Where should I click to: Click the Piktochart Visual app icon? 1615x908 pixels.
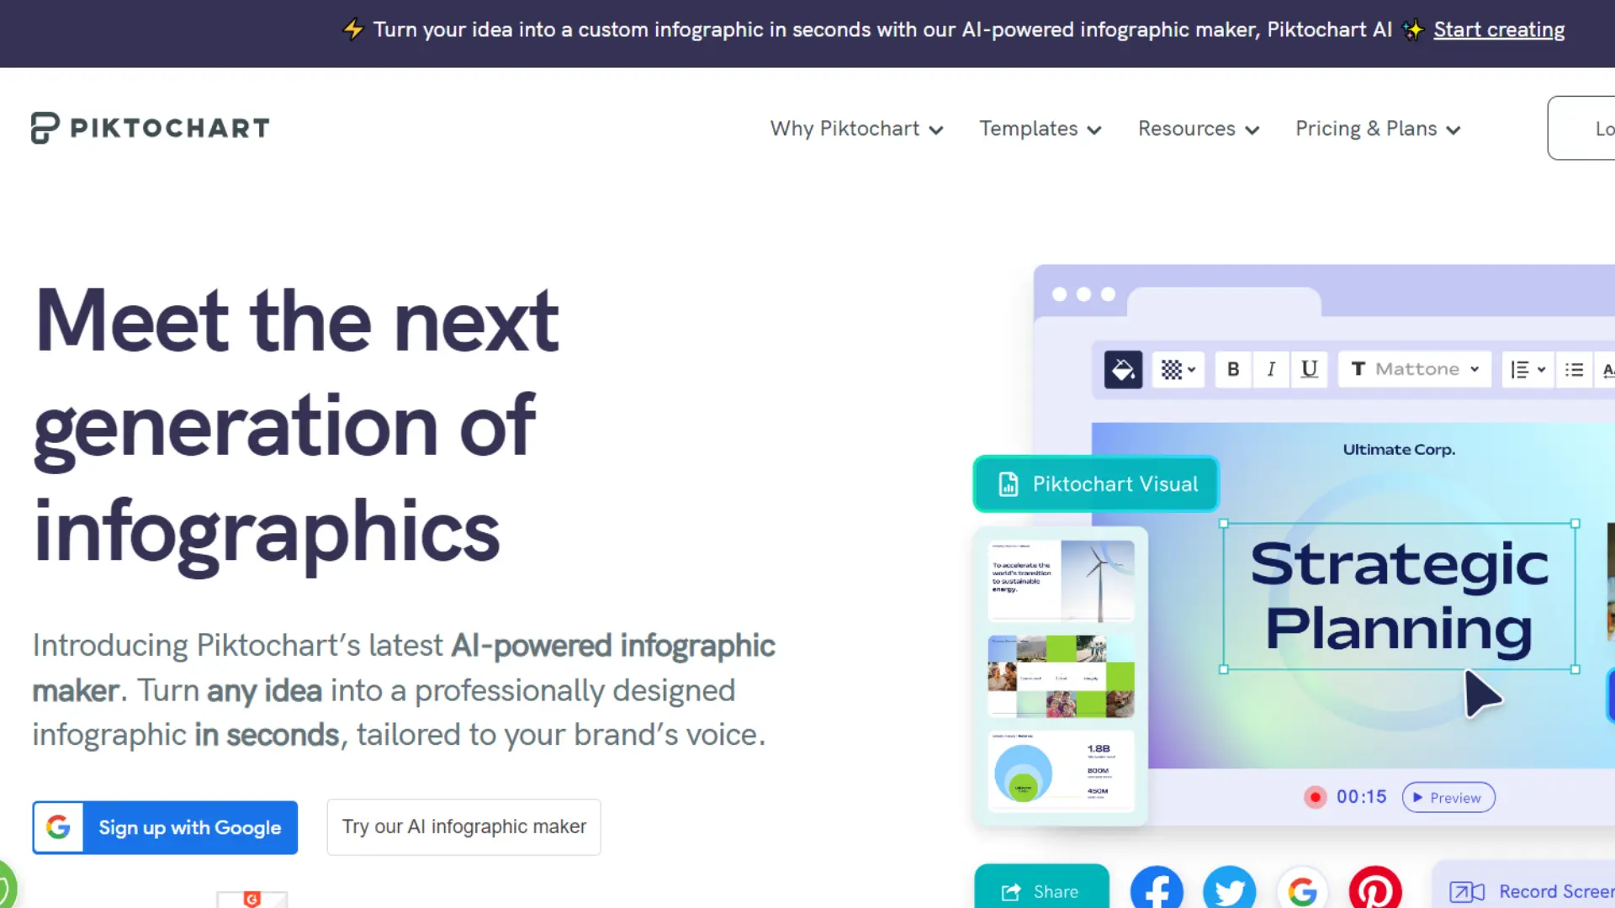click(x=1009, y=483)
